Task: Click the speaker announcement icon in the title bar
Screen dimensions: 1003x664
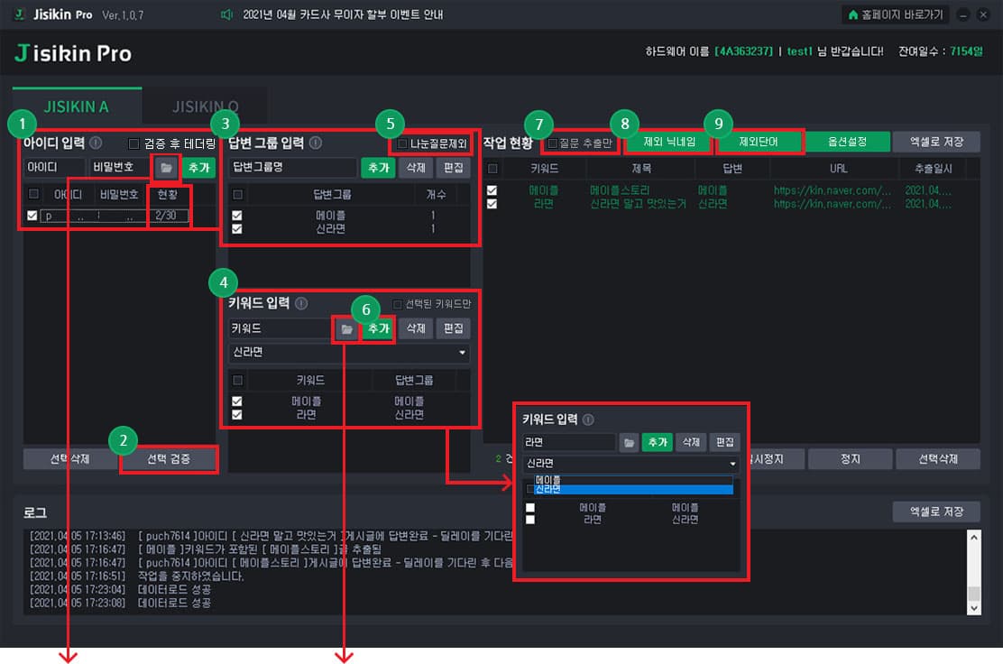Action: pos(225,14)
